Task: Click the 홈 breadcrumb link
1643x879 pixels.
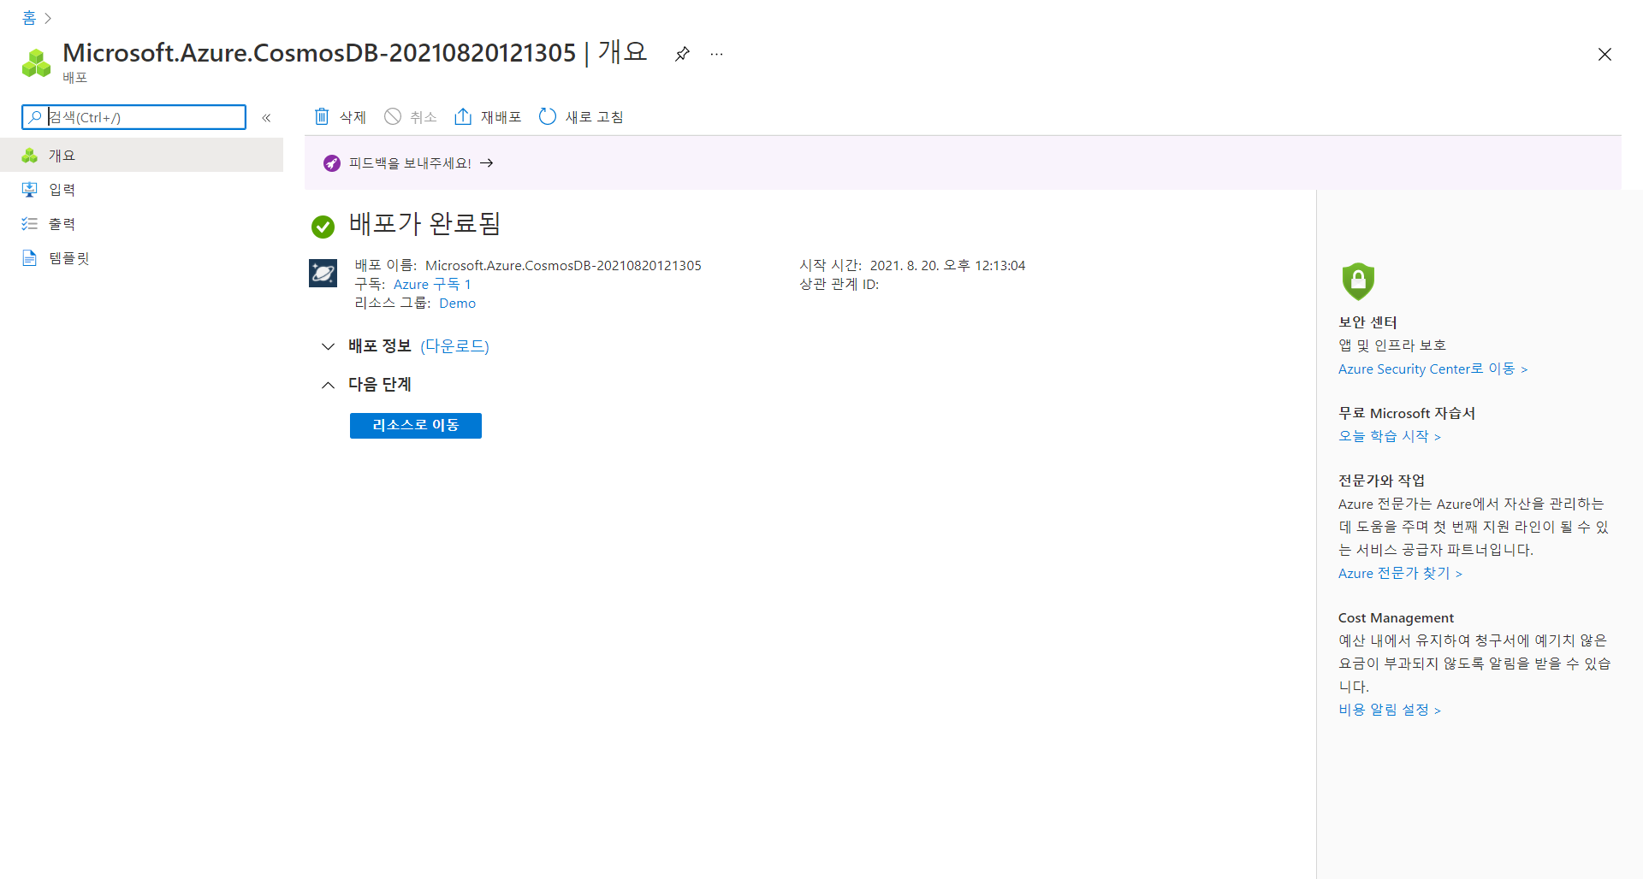Action: tap(29, 18)
